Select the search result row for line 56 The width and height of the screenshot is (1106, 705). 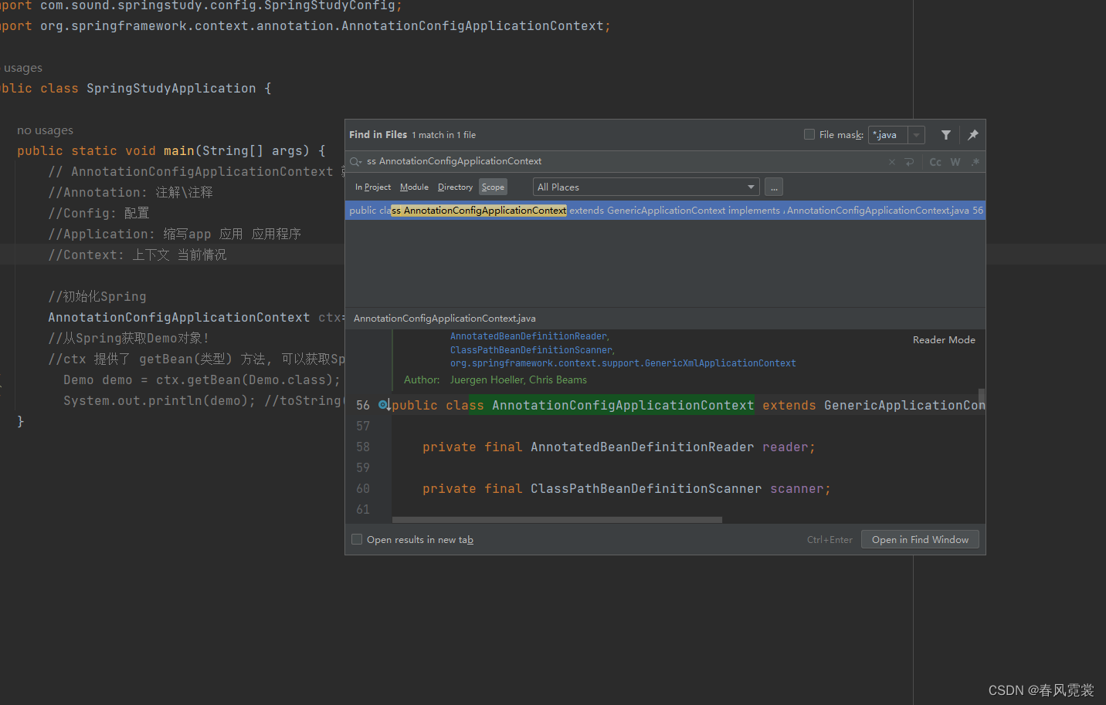(x=665, y=210)
